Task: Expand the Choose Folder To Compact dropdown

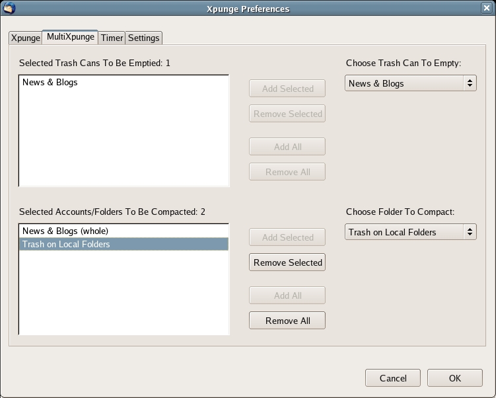Action: 411,232
